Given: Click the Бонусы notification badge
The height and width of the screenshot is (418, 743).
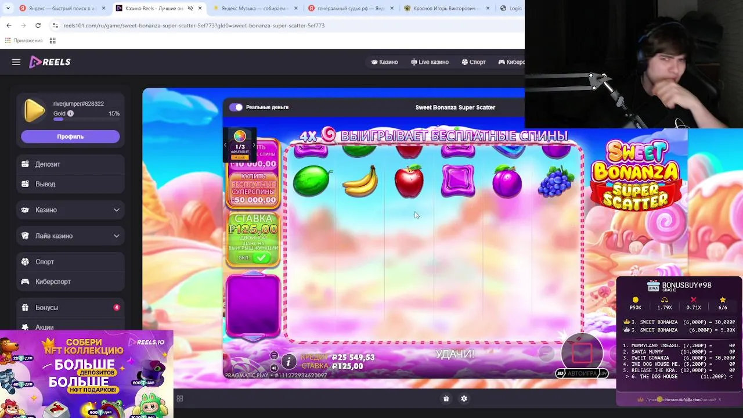Looking at the screenshot, I should pos(117,308).
